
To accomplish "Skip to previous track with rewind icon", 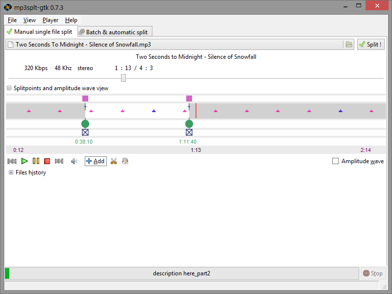I will pos(12,161).
